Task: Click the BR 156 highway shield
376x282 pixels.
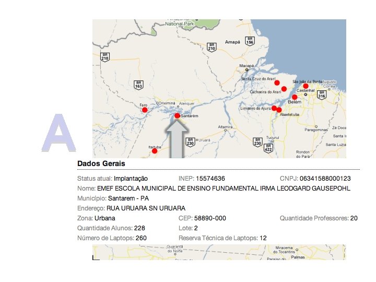Action: pos(250,41)
